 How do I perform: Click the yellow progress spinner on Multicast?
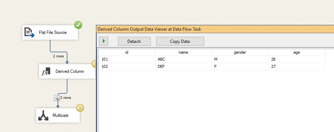pos(80,108)
